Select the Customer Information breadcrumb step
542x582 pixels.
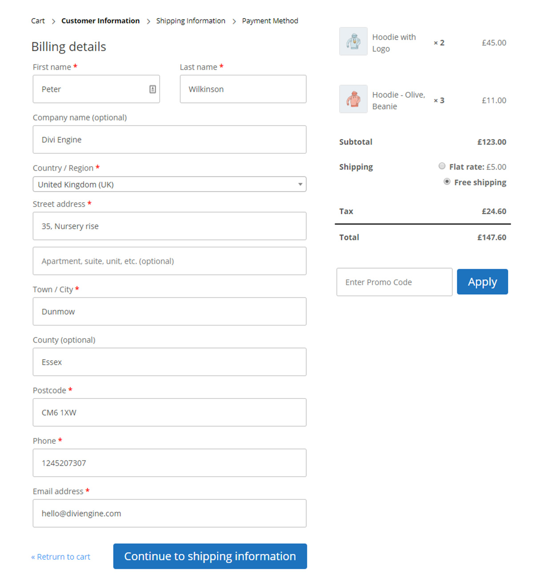point(100,21)
